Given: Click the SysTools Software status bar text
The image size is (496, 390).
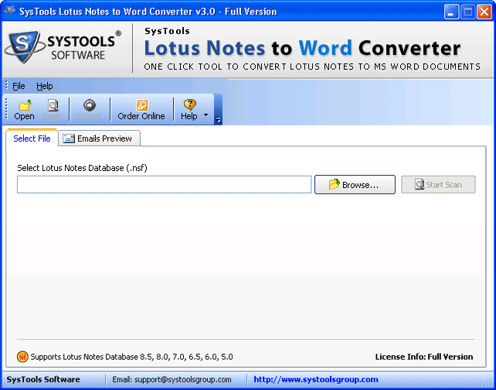Looking at the screenshot, I should coord(43,379).
